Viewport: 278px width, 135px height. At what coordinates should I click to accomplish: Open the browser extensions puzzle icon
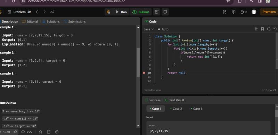tap(239, 1)
